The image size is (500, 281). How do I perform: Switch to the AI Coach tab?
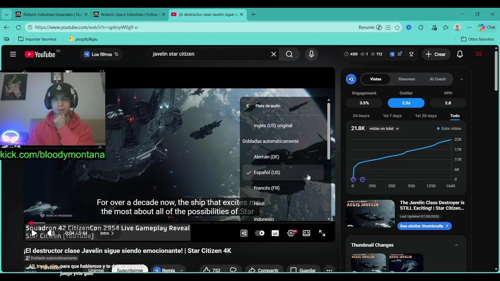(437, 79)
